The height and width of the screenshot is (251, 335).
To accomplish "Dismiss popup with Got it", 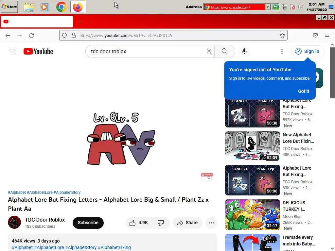I will coord(303,91).
